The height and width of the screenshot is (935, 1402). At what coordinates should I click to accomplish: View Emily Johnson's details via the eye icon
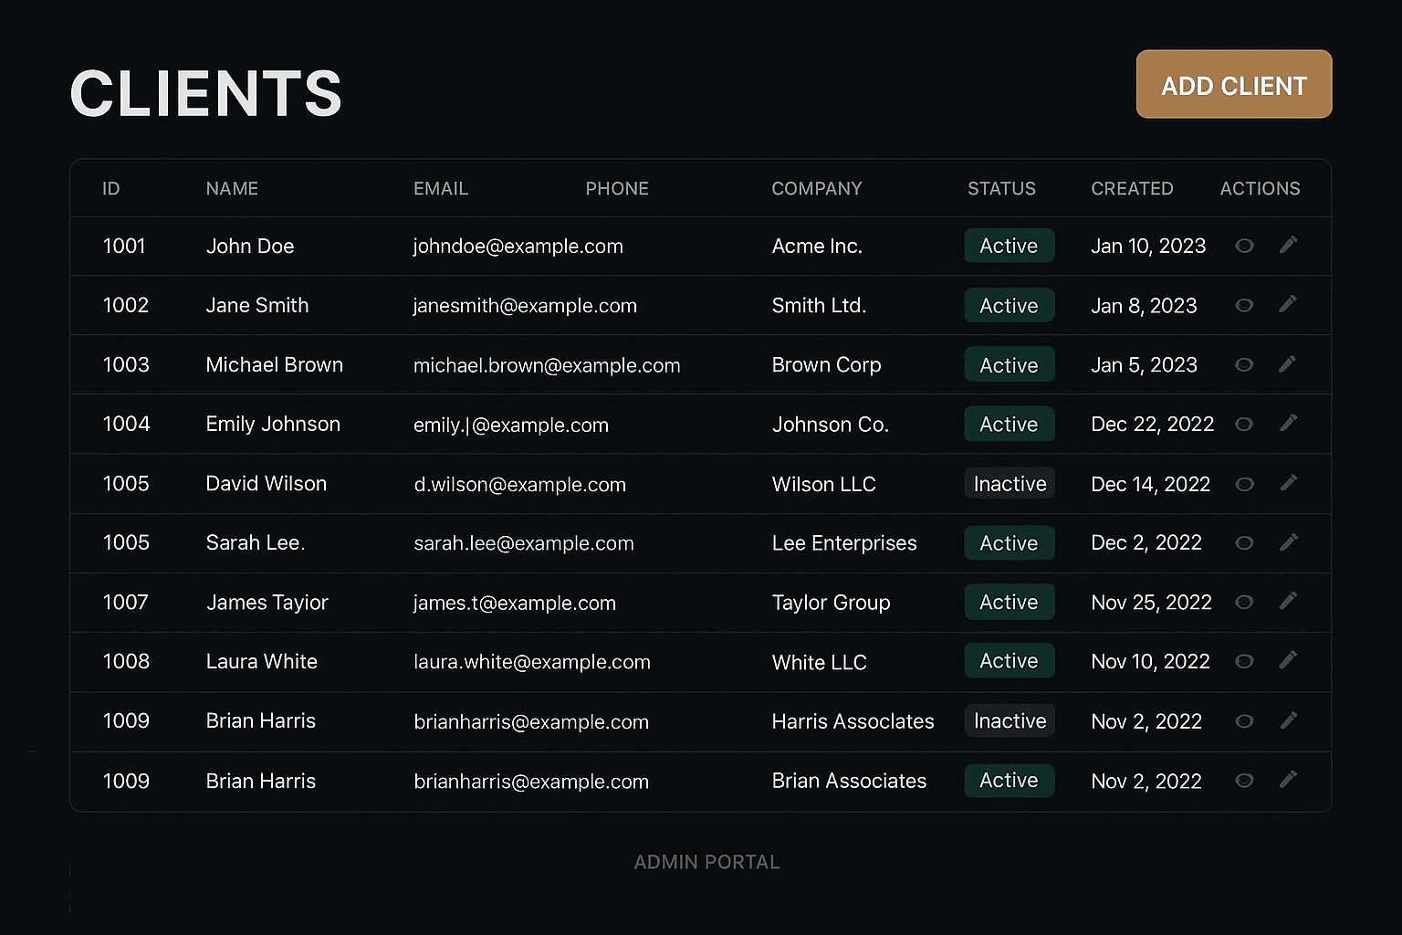[1244, 424]
